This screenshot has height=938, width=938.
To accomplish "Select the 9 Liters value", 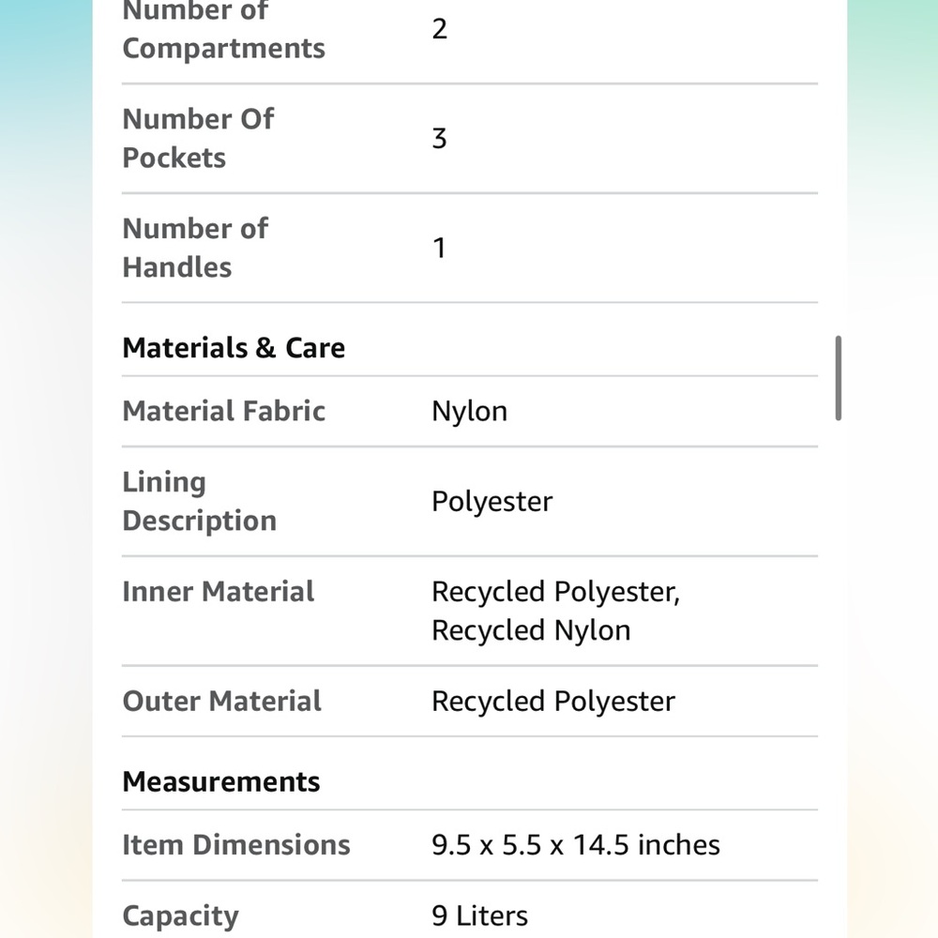I will tap(479, 915).
